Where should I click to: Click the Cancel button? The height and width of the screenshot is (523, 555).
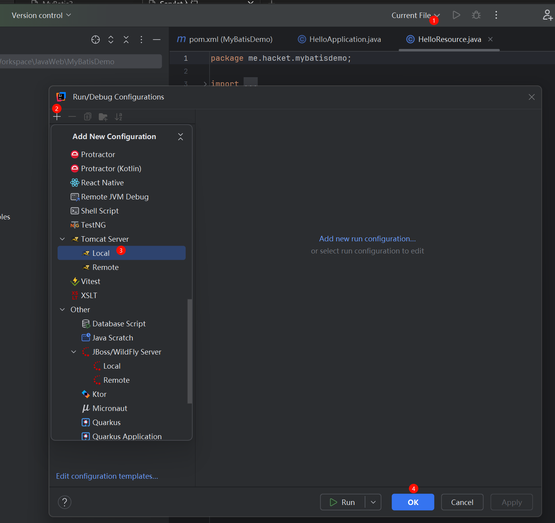(462, 502)
